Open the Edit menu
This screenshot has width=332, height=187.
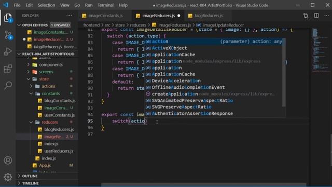pos(29,5)
